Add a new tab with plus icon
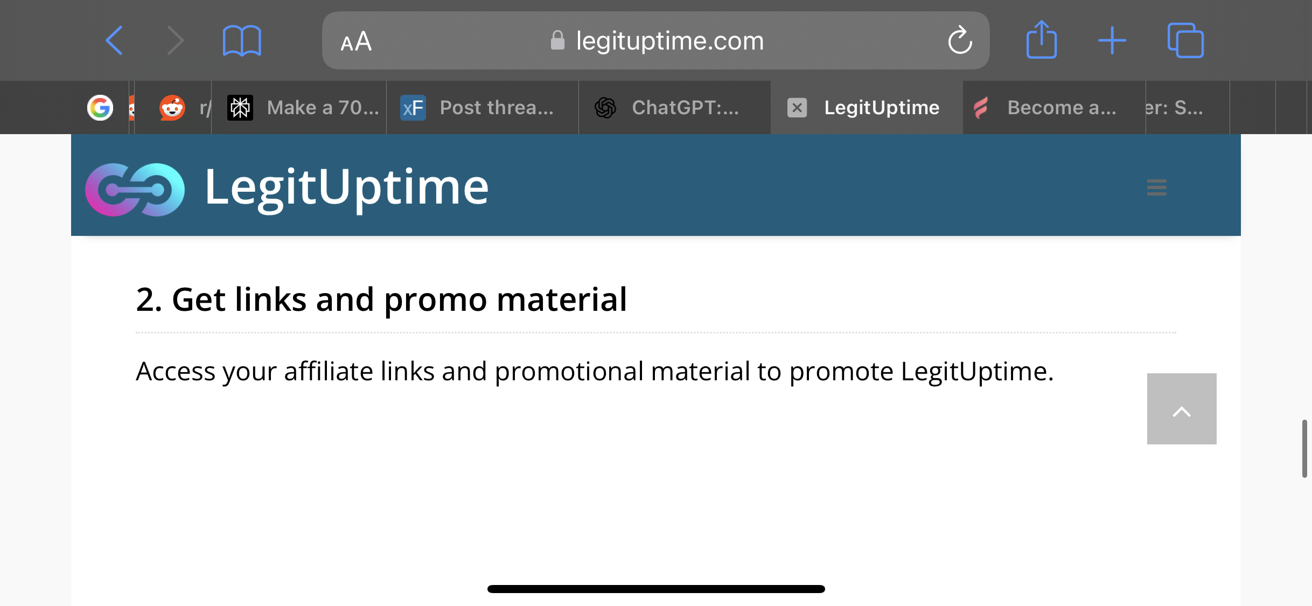 pos(1112,41)
